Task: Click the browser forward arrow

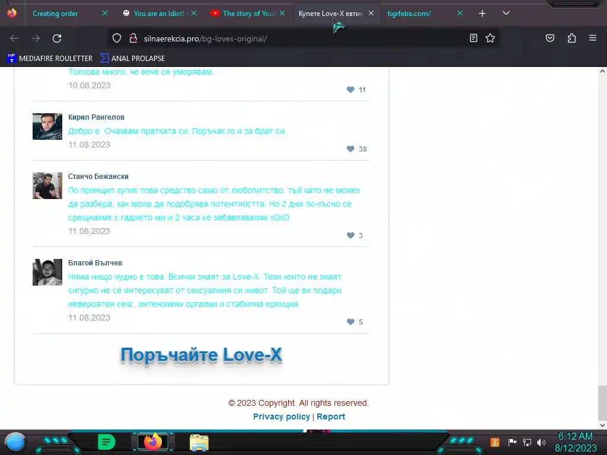Action: pyautogui.click(x=36, y=39)
